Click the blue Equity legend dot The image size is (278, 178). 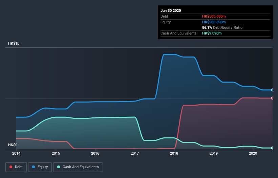coord(34,167)
